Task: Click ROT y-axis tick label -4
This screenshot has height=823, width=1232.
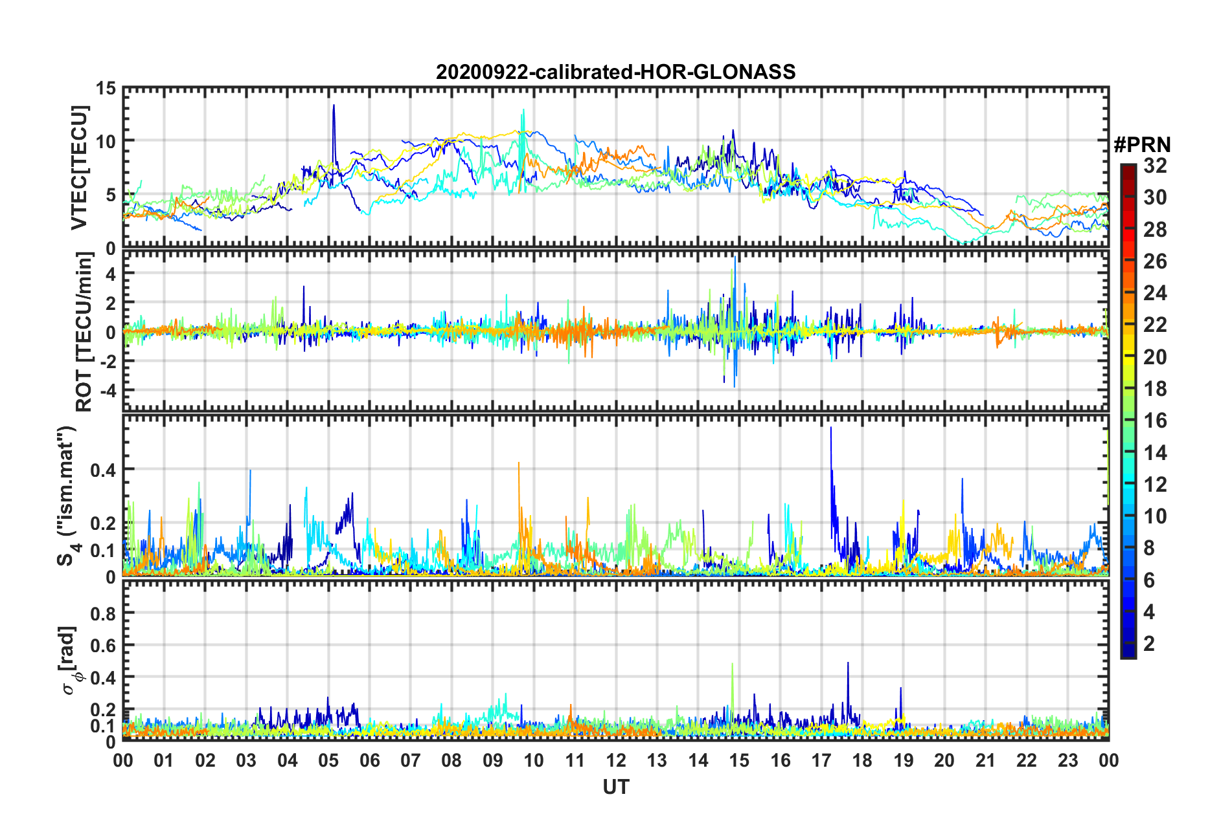Action: 108,391
